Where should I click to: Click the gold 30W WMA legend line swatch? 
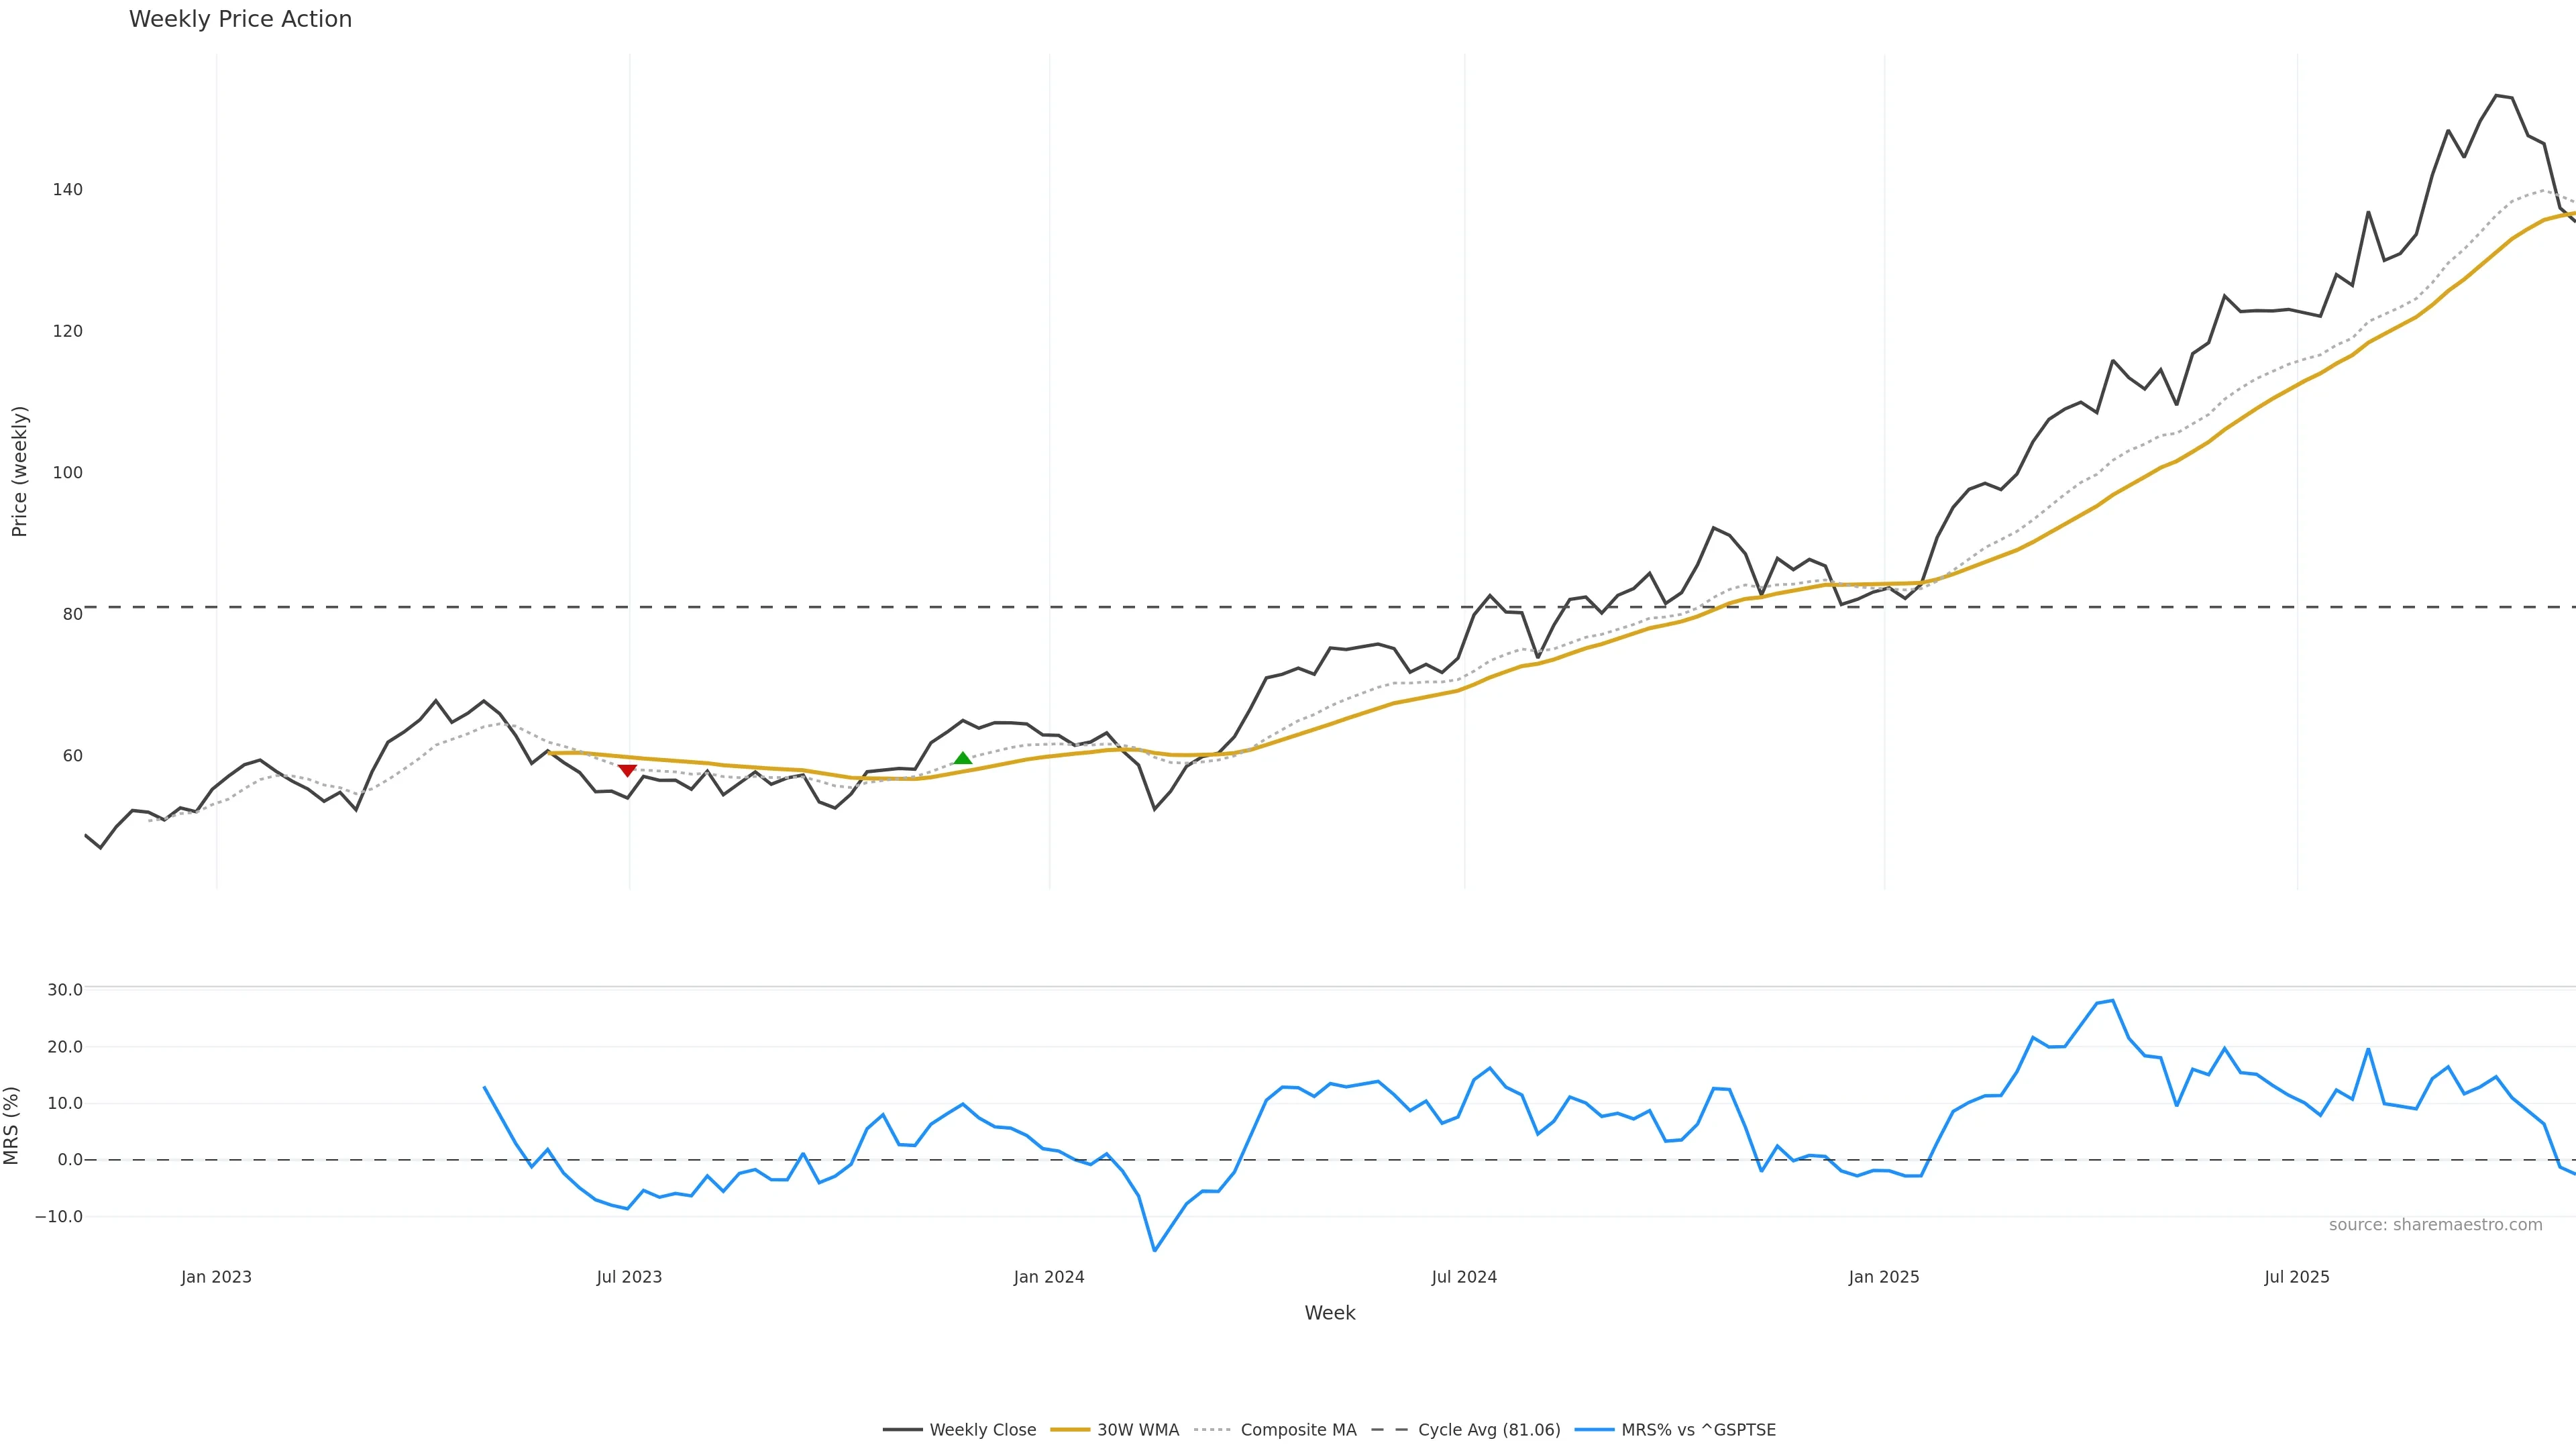pos(1070,1430)
